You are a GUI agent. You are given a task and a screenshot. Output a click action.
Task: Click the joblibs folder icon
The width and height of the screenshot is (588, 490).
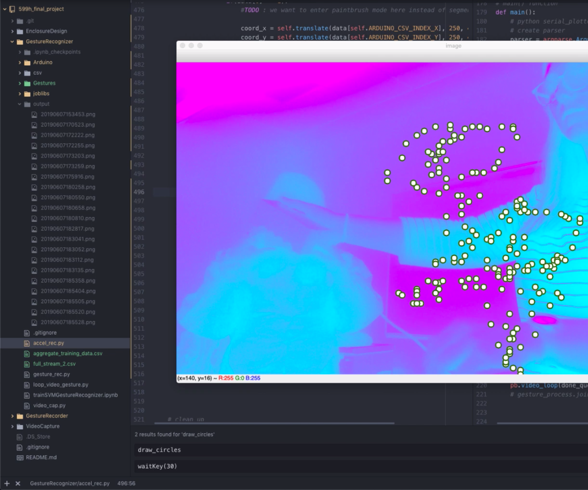27,94
